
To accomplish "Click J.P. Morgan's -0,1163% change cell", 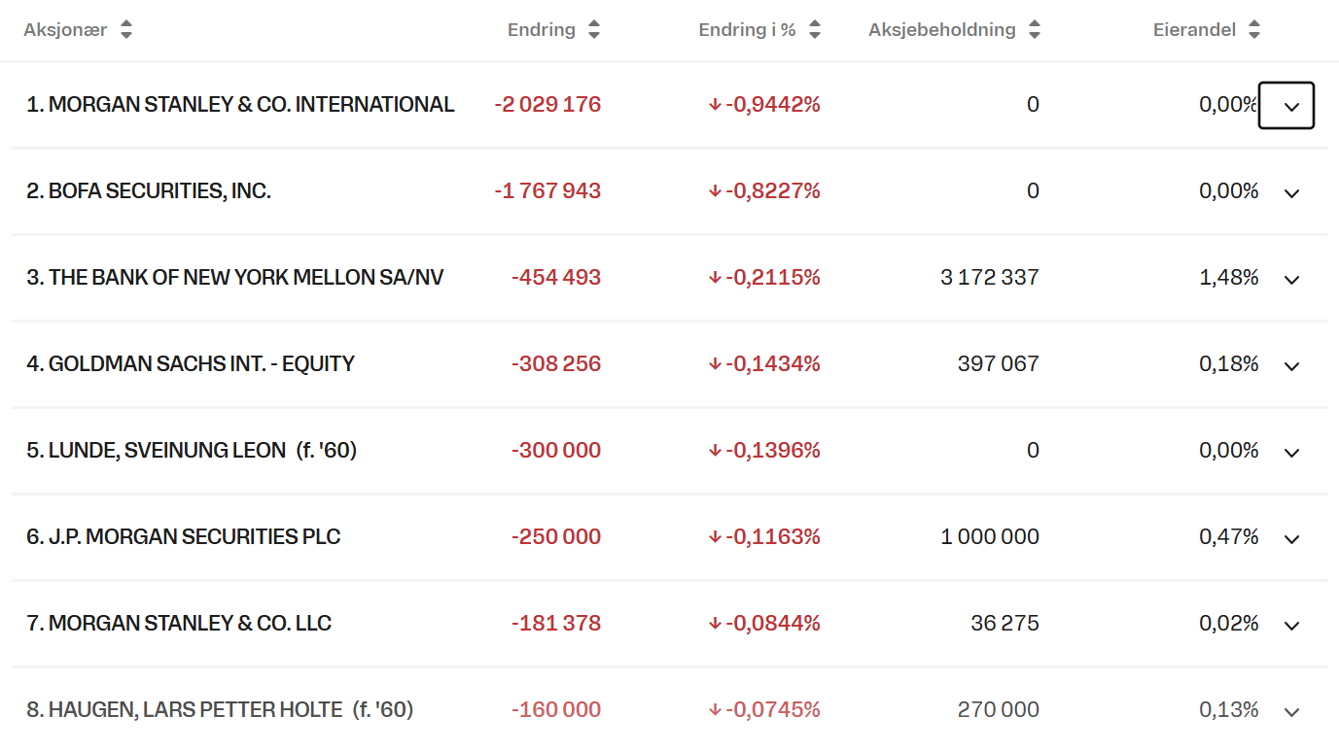I will pos(764,537).
